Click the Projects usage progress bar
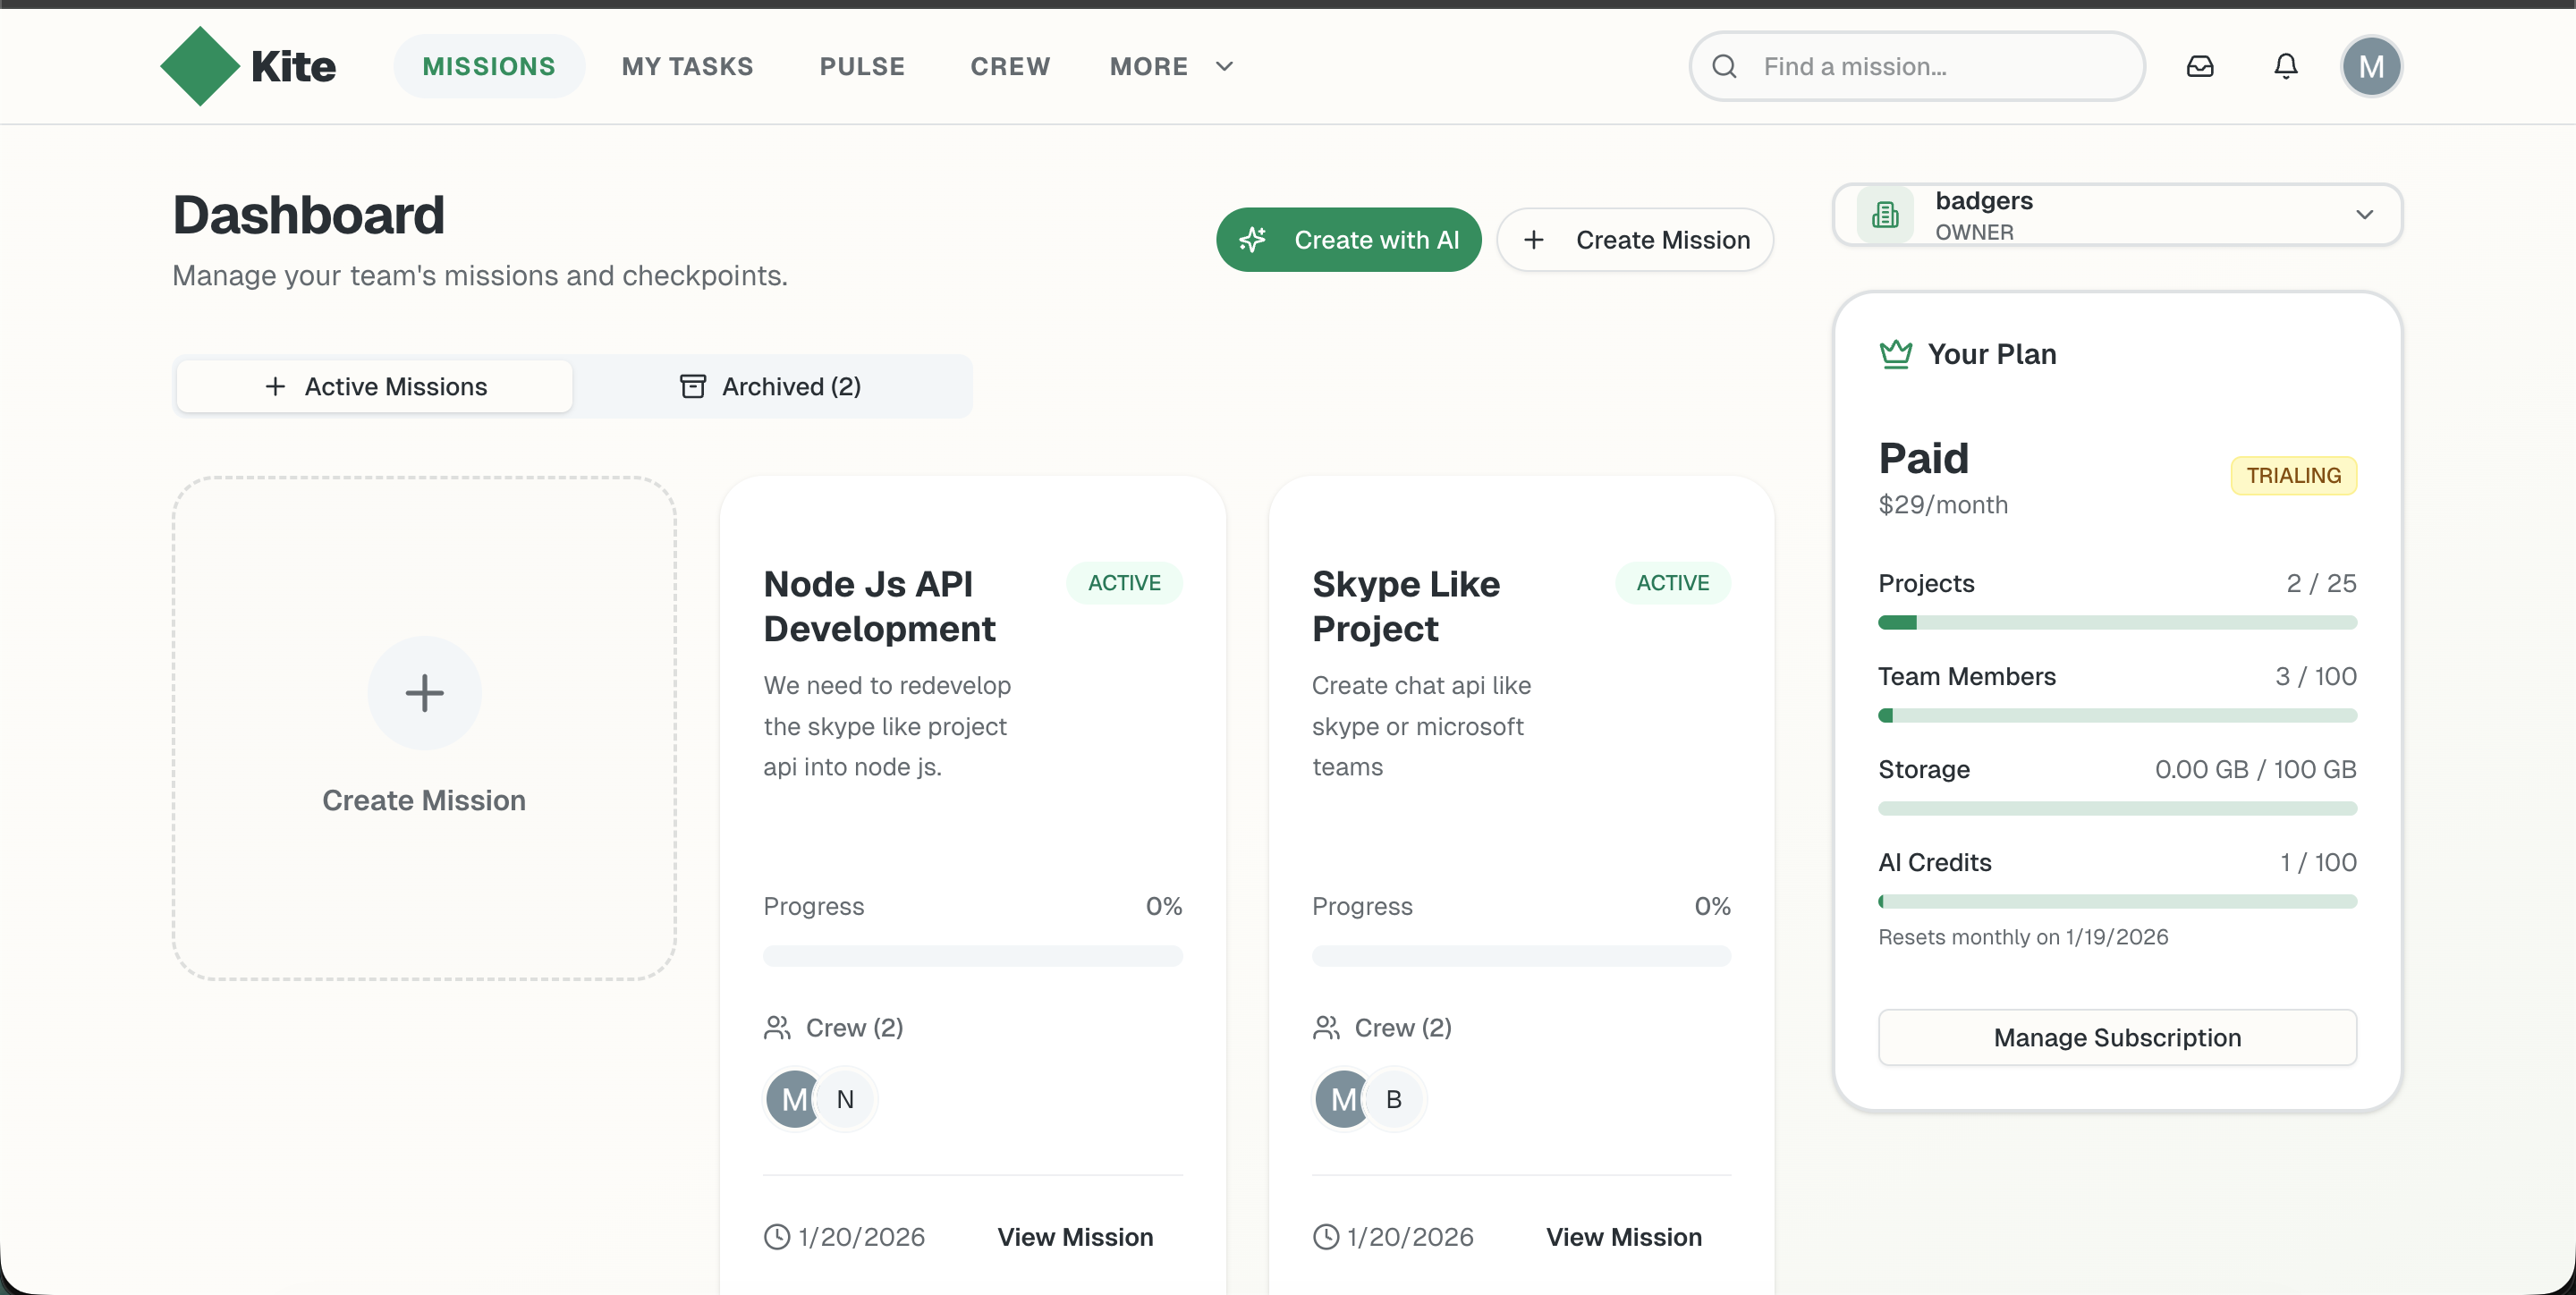The image size is (2576, 1295). pyautogui.click(x=2117, y=622)
